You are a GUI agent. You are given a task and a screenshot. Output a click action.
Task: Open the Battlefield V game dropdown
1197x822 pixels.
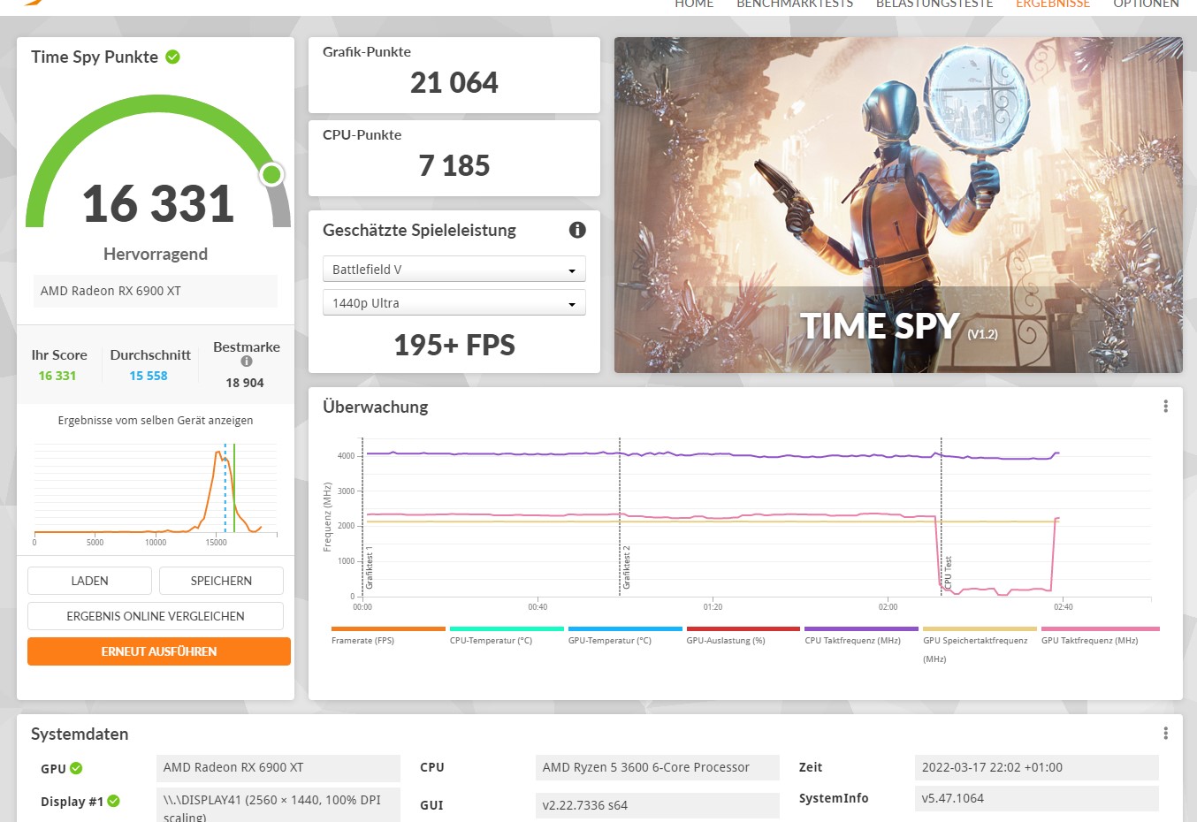click(x=454, y=270)
